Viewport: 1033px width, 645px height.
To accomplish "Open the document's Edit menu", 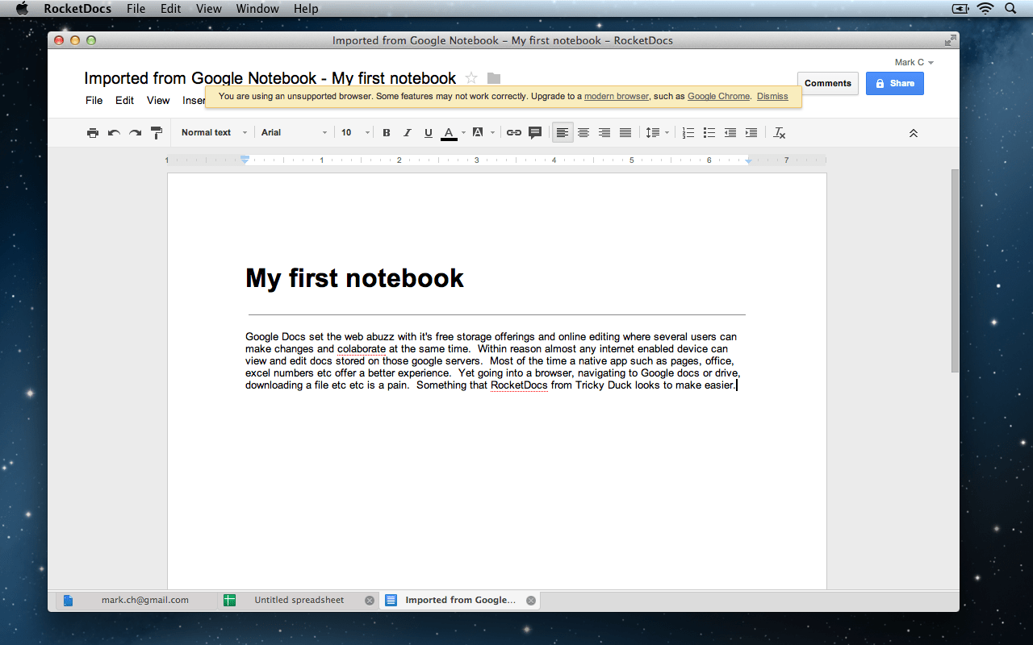I will (124, 101).
